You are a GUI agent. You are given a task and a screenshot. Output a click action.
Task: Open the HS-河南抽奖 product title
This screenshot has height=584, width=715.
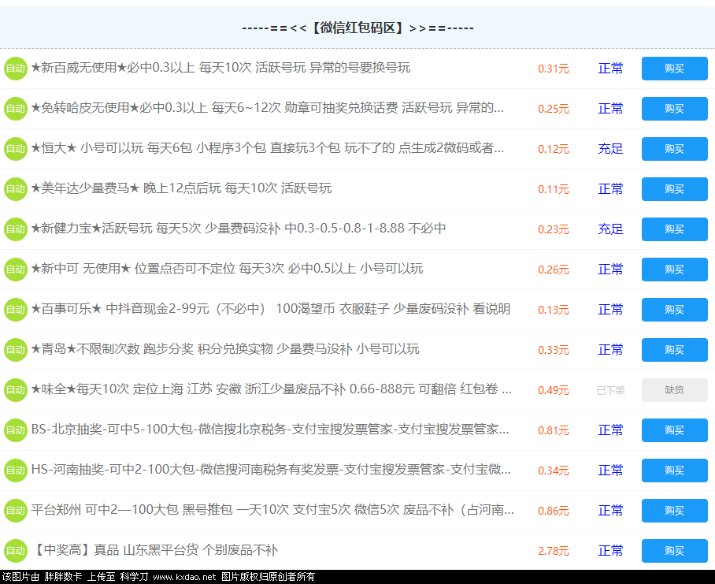coord(271,470)
